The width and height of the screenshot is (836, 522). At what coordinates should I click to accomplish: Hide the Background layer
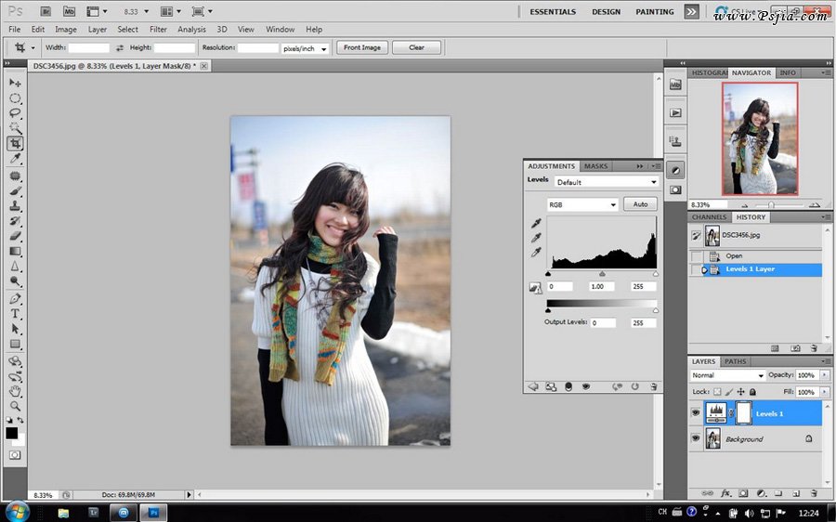(x=696, y=438)
